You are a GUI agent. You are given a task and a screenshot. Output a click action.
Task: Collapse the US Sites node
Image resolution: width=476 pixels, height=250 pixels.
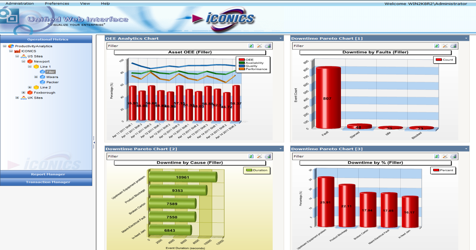coord(17,56)
